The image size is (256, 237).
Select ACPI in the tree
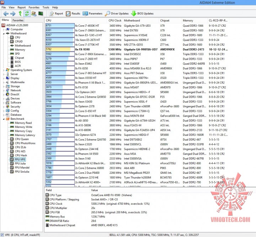pyautogui.click(x=18, y=66)
